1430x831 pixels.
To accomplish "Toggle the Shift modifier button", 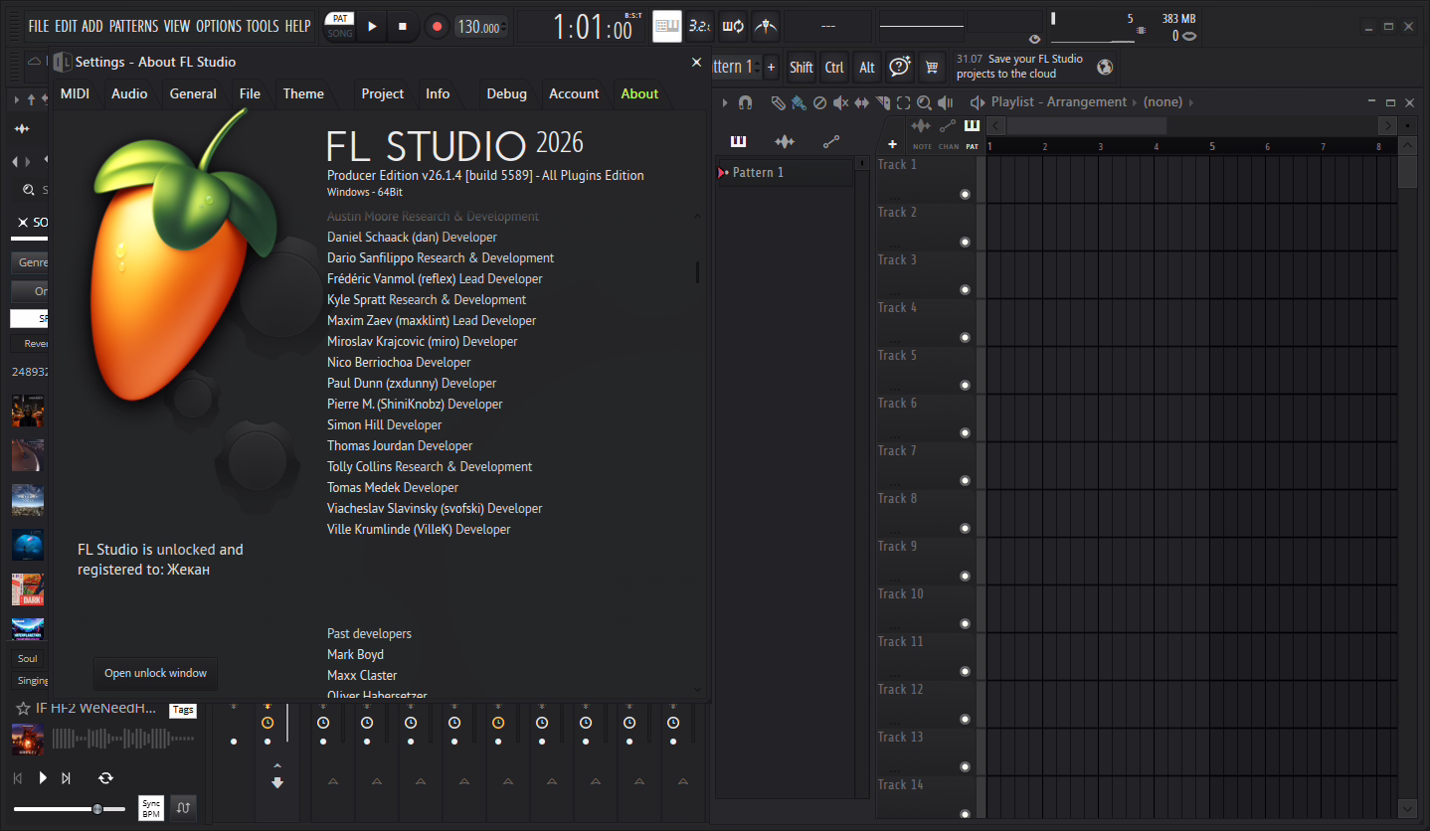I will [802, 67].
